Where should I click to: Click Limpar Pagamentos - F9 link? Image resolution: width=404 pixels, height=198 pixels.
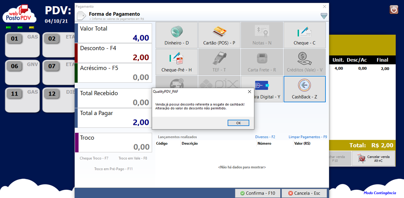308,137
